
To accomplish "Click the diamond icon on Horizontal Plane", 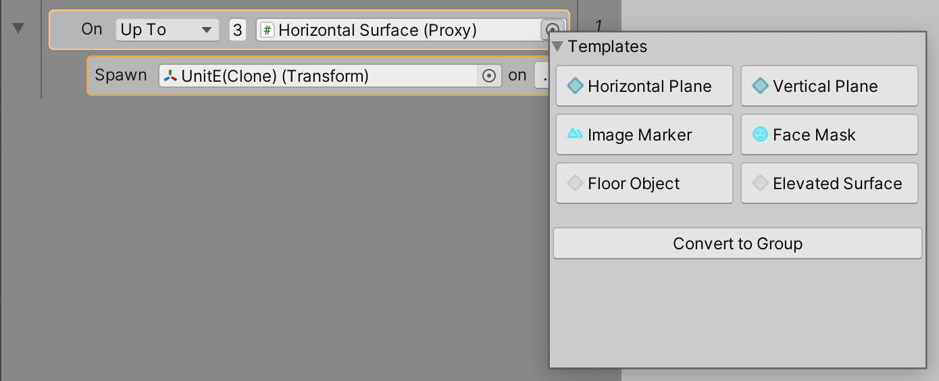I will point(575,86).
